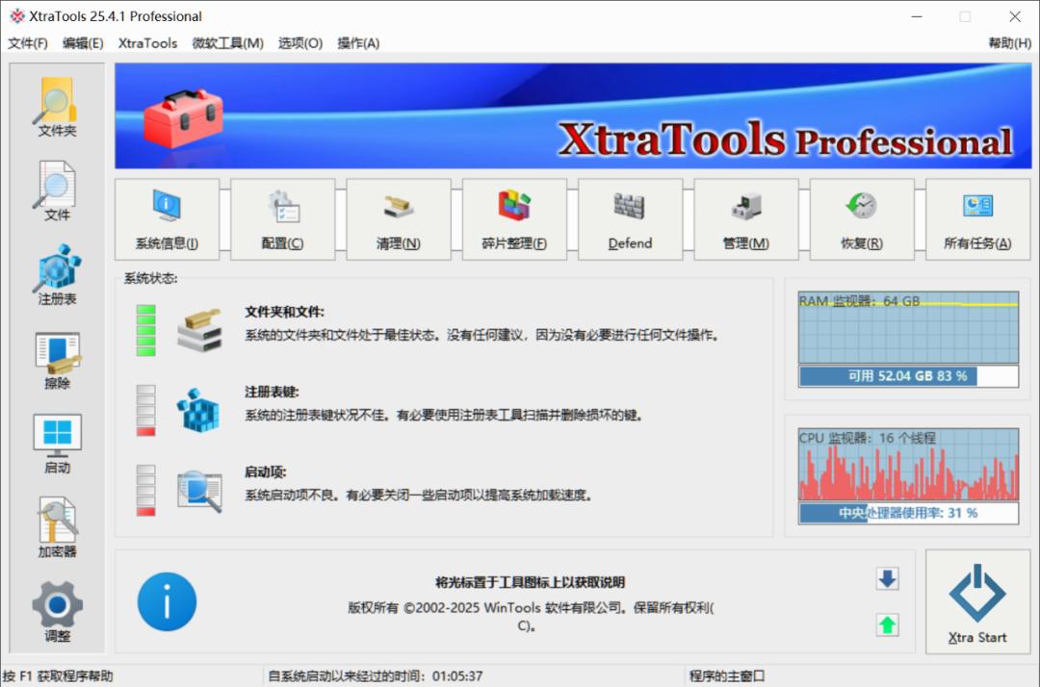Open the 恢复 (Recovery) tool
This screenshot has height=687, width=1040.
(x=862, y=218)
